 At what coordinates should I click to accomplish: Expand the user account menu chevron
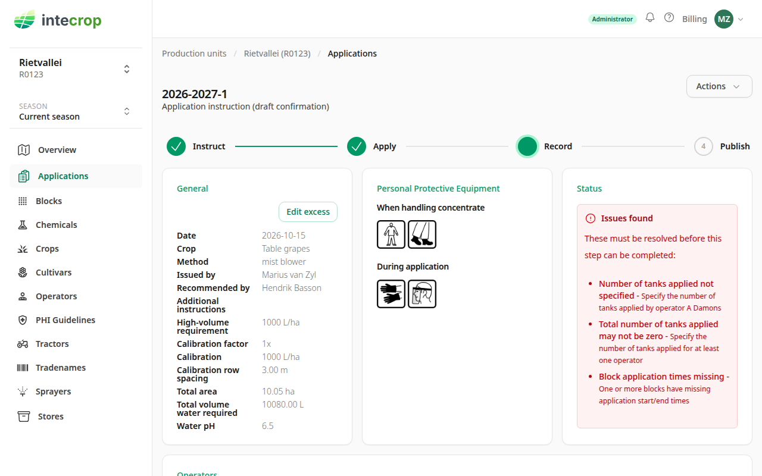741,20
